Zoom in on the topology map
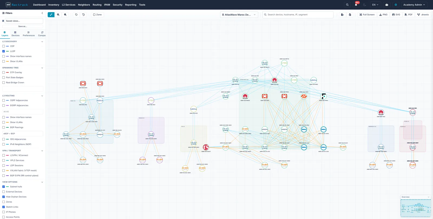This screenshot has height=219, width=433. (58, 15)
